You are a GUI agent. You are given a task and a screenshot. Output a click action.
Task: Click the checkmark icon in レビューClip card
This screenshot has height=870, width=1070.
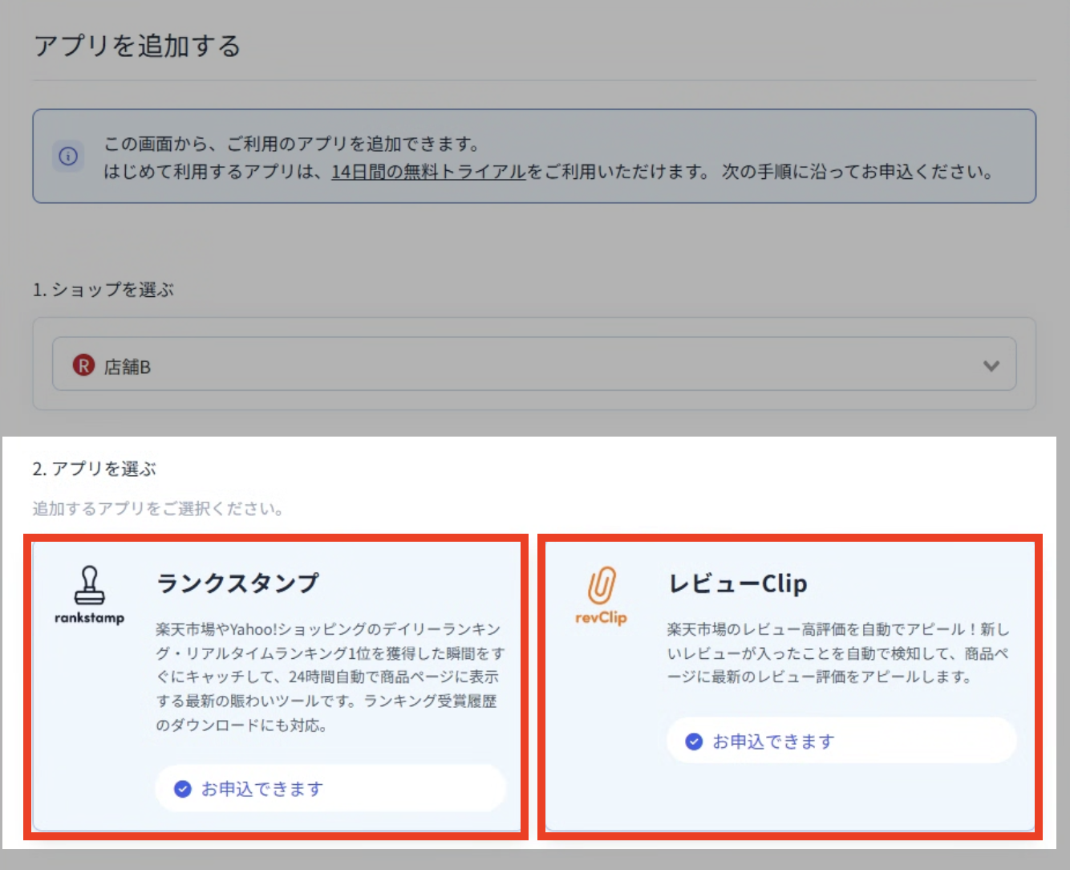click(694, 742)
